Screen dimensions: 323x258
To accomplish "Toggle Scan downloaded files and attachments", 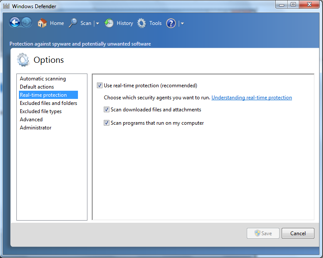I will [x=106, y=110].
